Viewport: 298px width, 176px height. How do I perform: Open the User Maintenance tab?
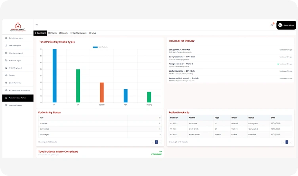[x=78, y=33]
